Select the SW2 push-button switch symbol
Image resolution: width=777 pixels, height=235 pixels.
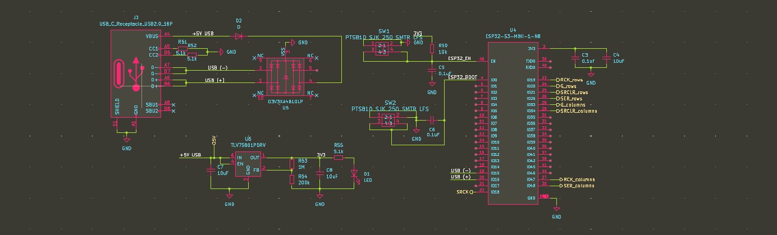[387, 121]
